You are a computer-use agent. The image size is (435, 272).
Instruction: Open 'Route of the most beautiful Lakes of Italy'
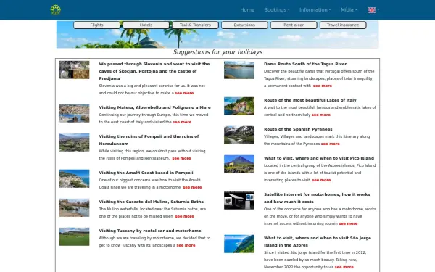pos(310,100)
